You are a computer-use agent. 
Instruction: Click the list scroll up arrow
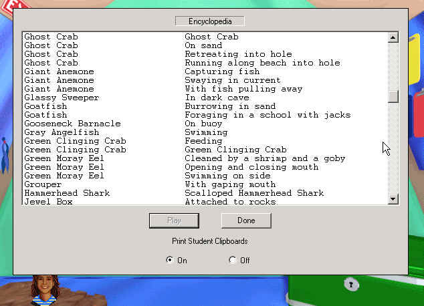coord(393,37)
